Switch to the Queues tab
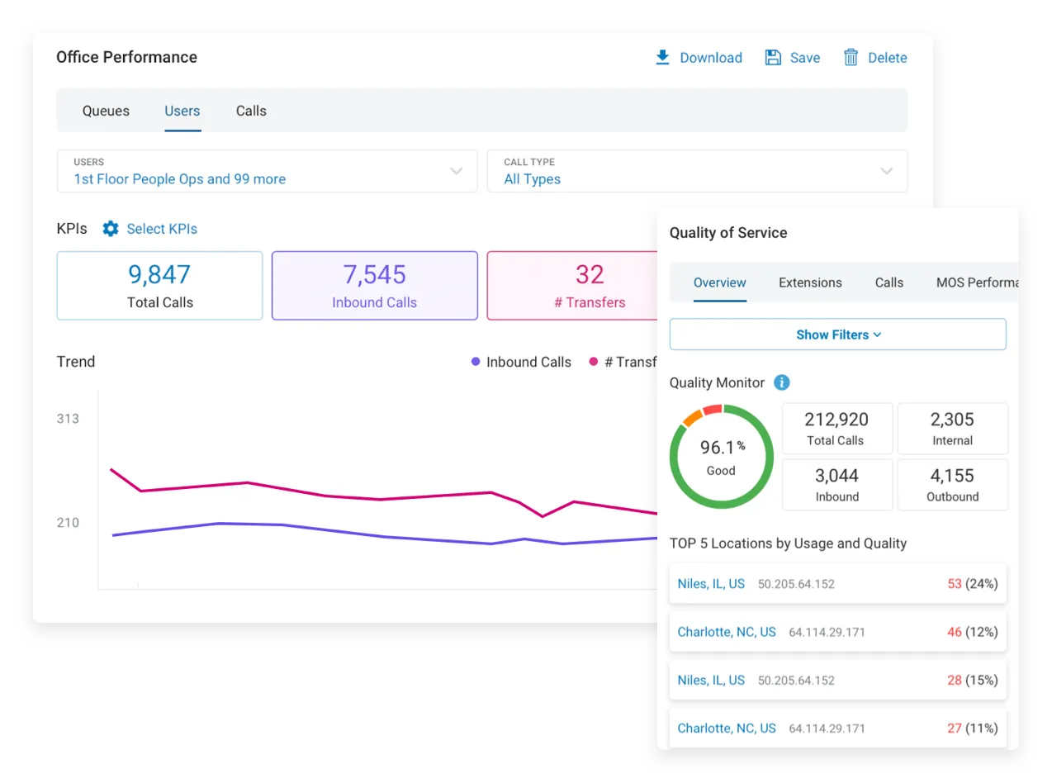This screenshot has width=1052, height=783. 106,111
